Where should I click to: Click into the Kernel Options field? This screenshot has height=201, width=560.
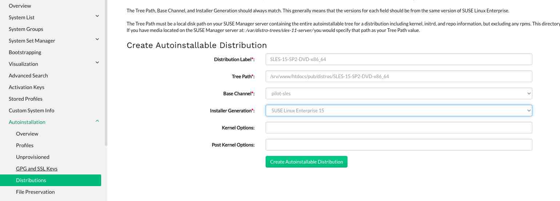(399, 128)
